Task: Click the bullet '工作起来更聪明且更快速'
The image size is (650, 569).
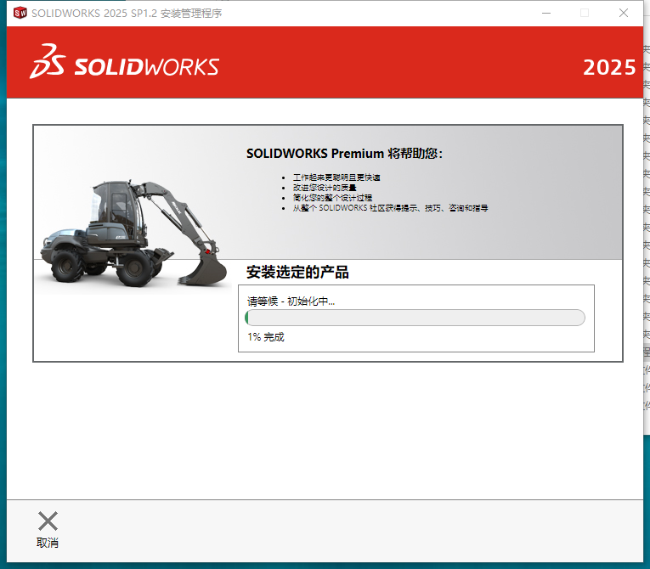Action: point(336,177)
